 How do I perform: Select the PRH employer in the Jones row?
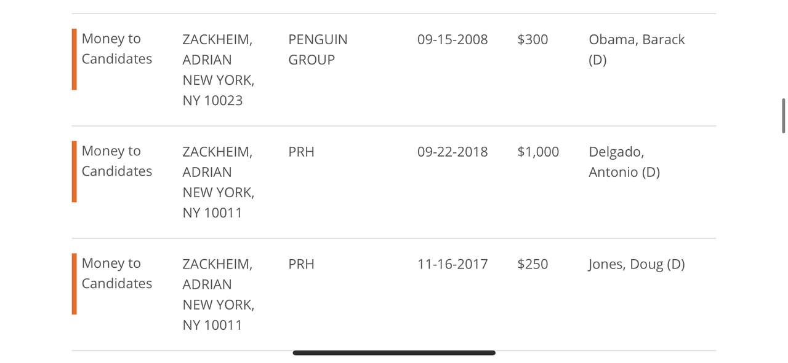[301, 264]
